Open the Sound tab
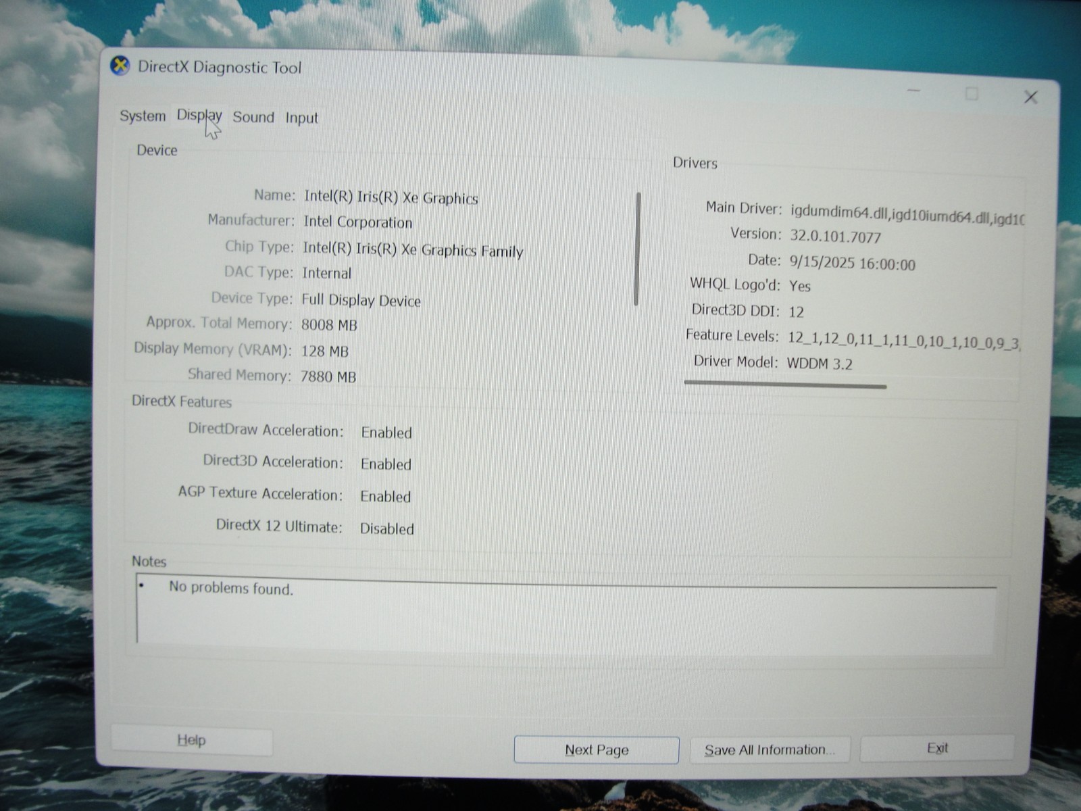This screenshot has width=1081, height=811. click(253, 117)
